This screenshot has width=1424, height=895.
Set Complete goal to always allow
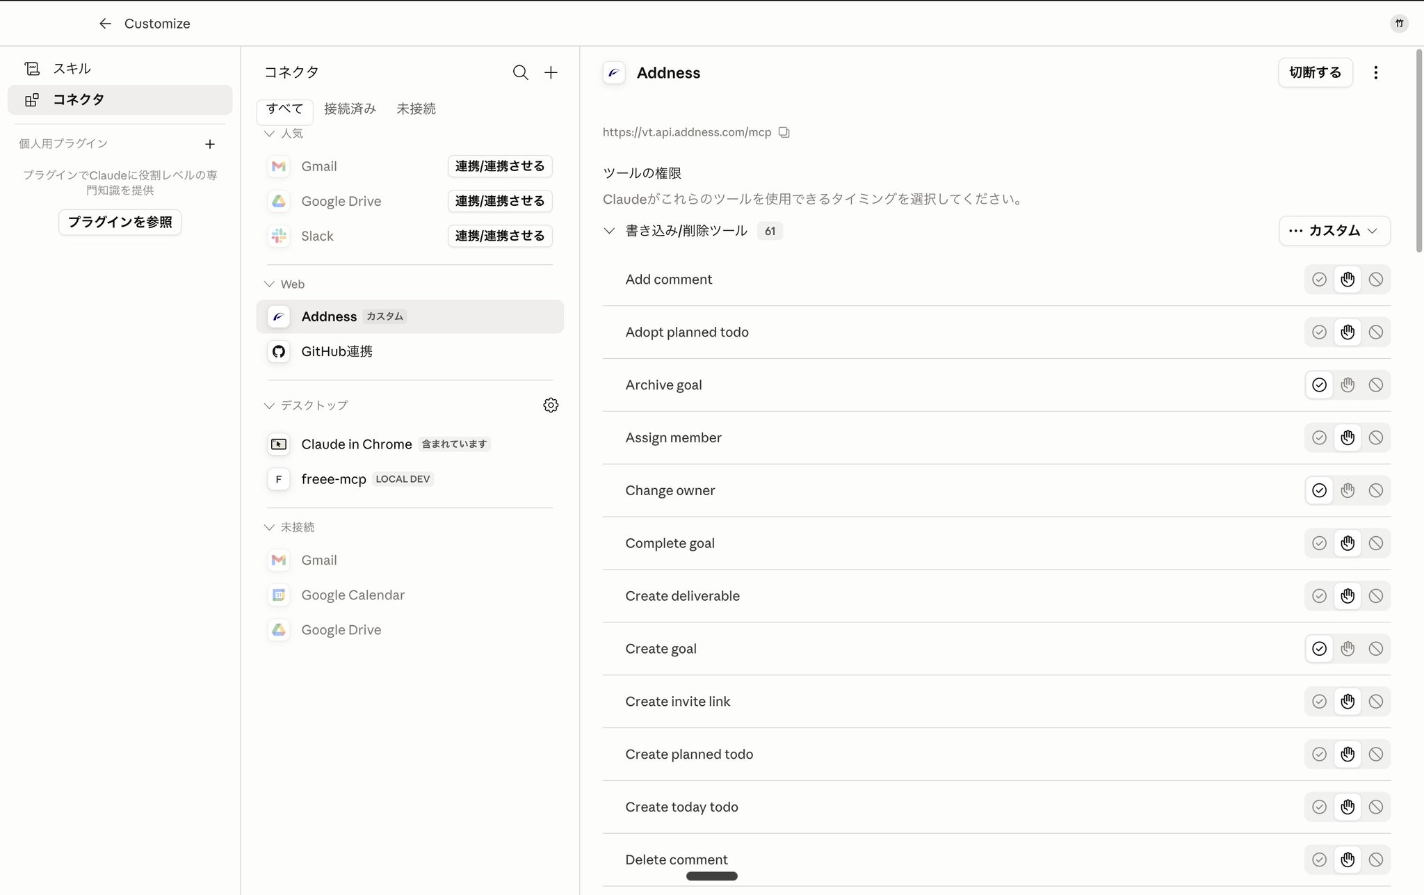click(1319, 543)
